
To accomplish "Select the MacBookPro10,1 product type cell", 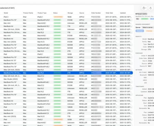I will (44, 20).
